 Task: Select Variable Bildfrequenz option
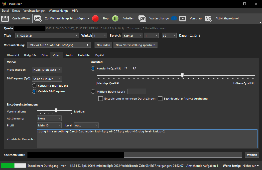click(x=34, y=92)
